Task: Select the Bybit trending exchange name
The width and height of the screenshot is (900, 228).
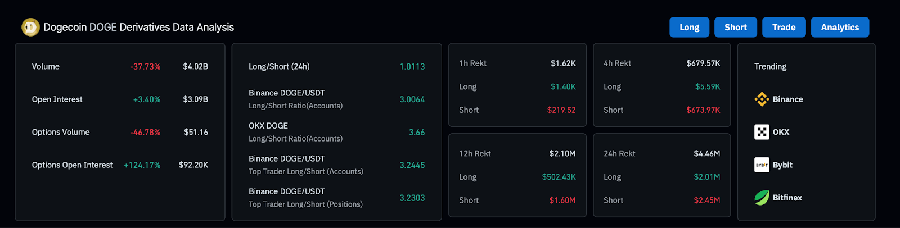Action: point(782,165)
